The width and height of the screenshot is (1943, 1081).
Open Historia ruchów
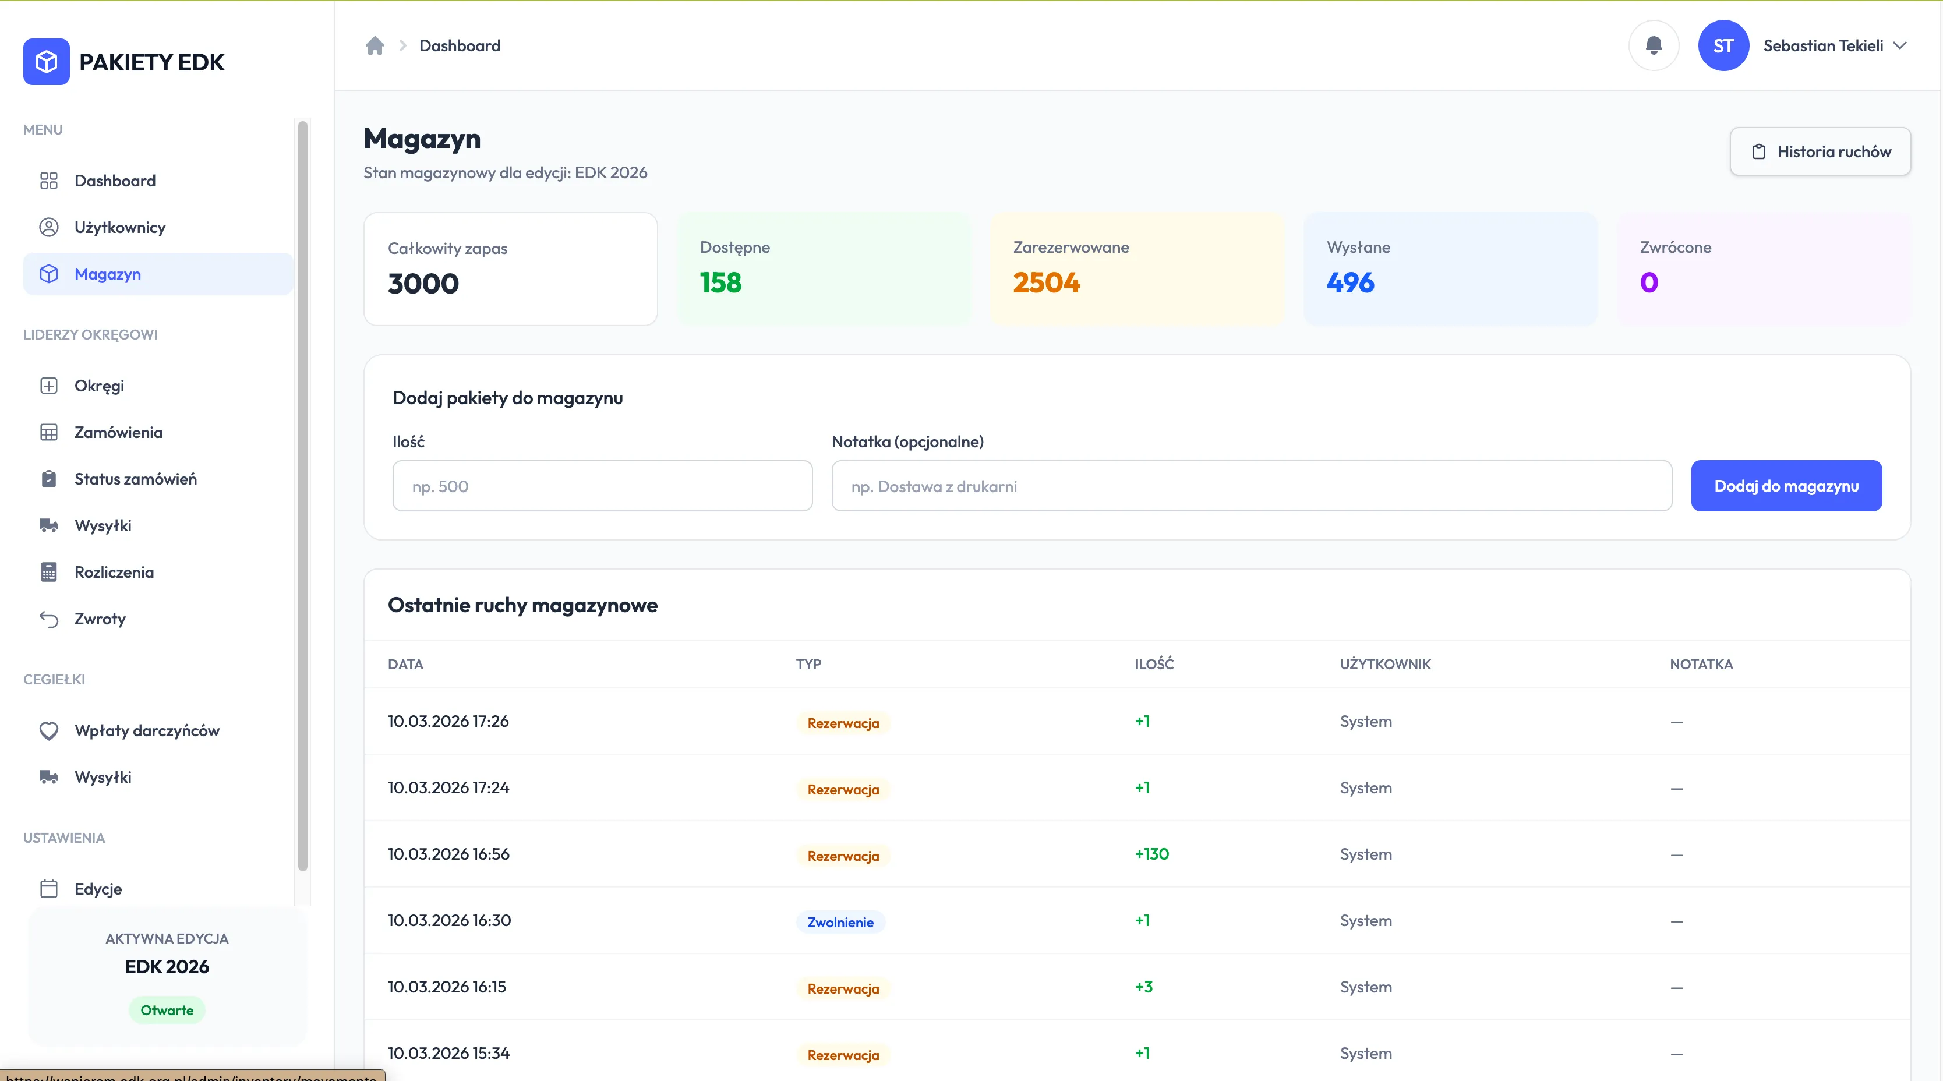1820,151
